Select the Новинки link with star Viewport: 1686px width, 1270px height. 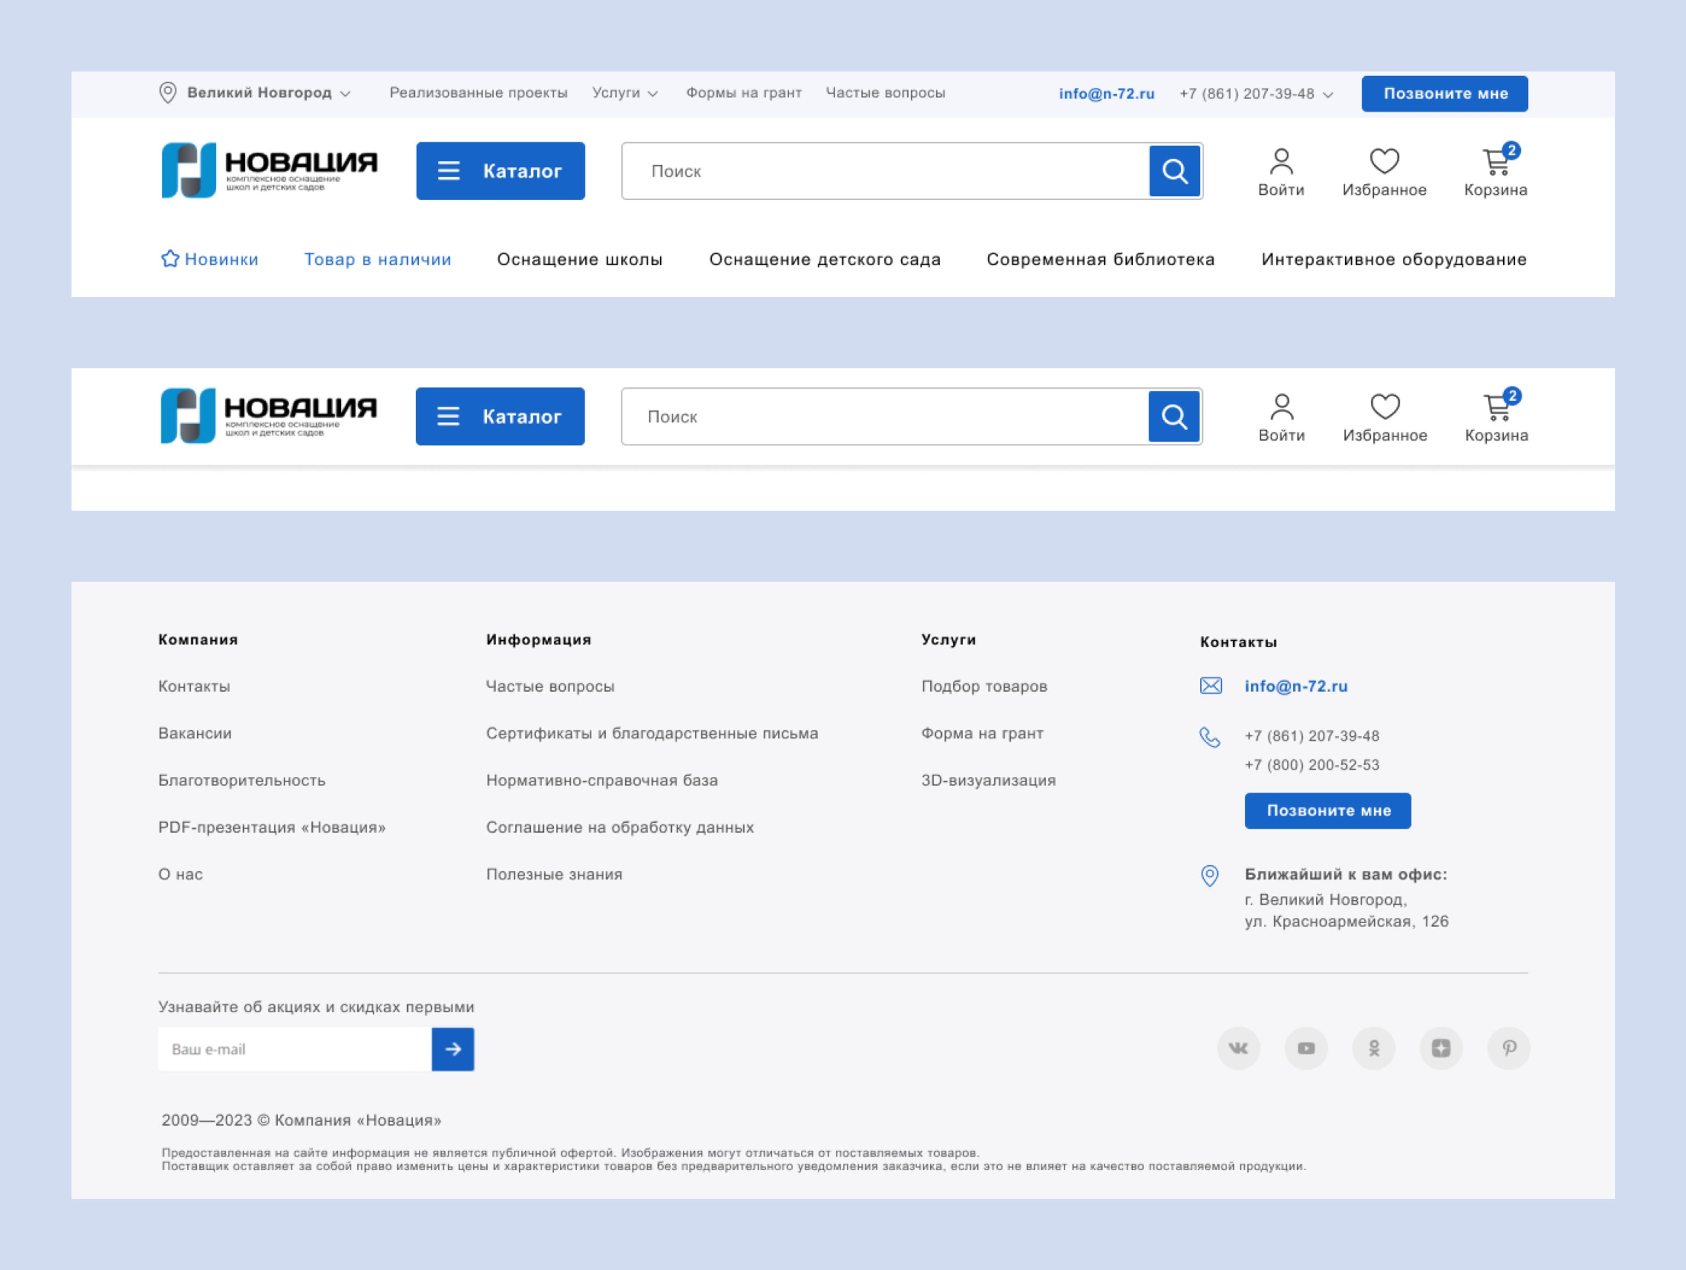(210, 259)
